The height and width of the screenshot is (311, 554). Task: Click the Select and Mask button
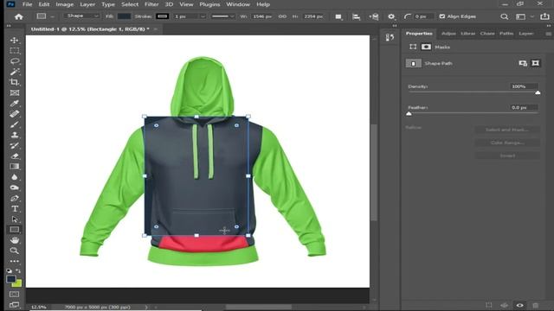507,130
